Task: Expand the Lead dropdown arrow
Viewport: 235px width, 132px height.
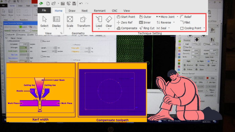Action: click(99, 29)
